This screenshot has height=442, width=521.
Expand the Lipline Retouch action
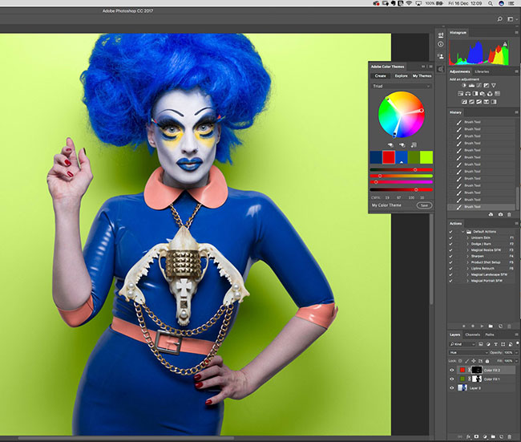[467, 269]
